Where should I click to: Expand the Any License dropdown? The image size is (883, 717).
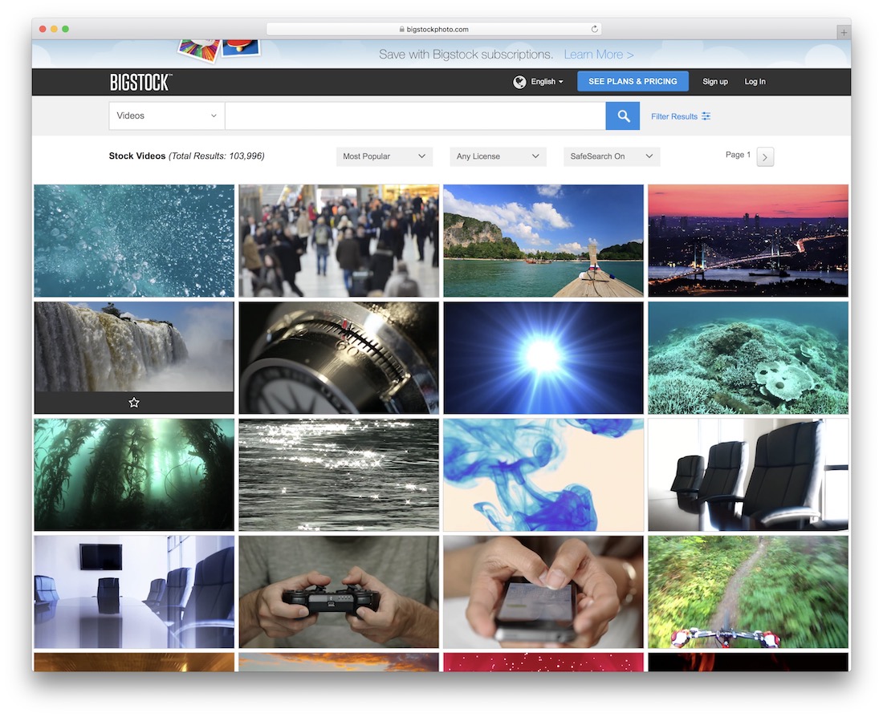498,156
